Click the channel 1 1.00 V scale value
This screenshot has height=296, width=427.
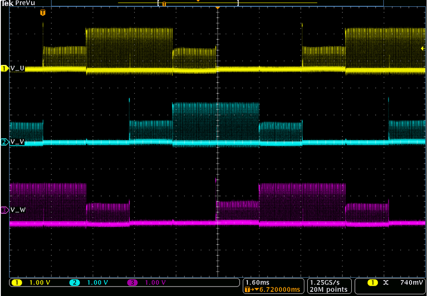(40, 283)
